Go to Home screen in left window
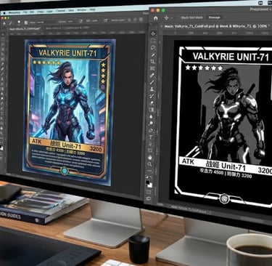This screenshot has height=266, width=272. pyautogui.click(x=4, y=23)
